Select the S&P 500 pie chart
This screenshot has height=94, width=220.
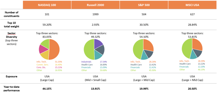(143, 49)
